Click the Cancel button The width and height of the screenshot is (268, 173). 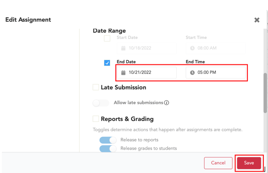(x=218, y=163)
